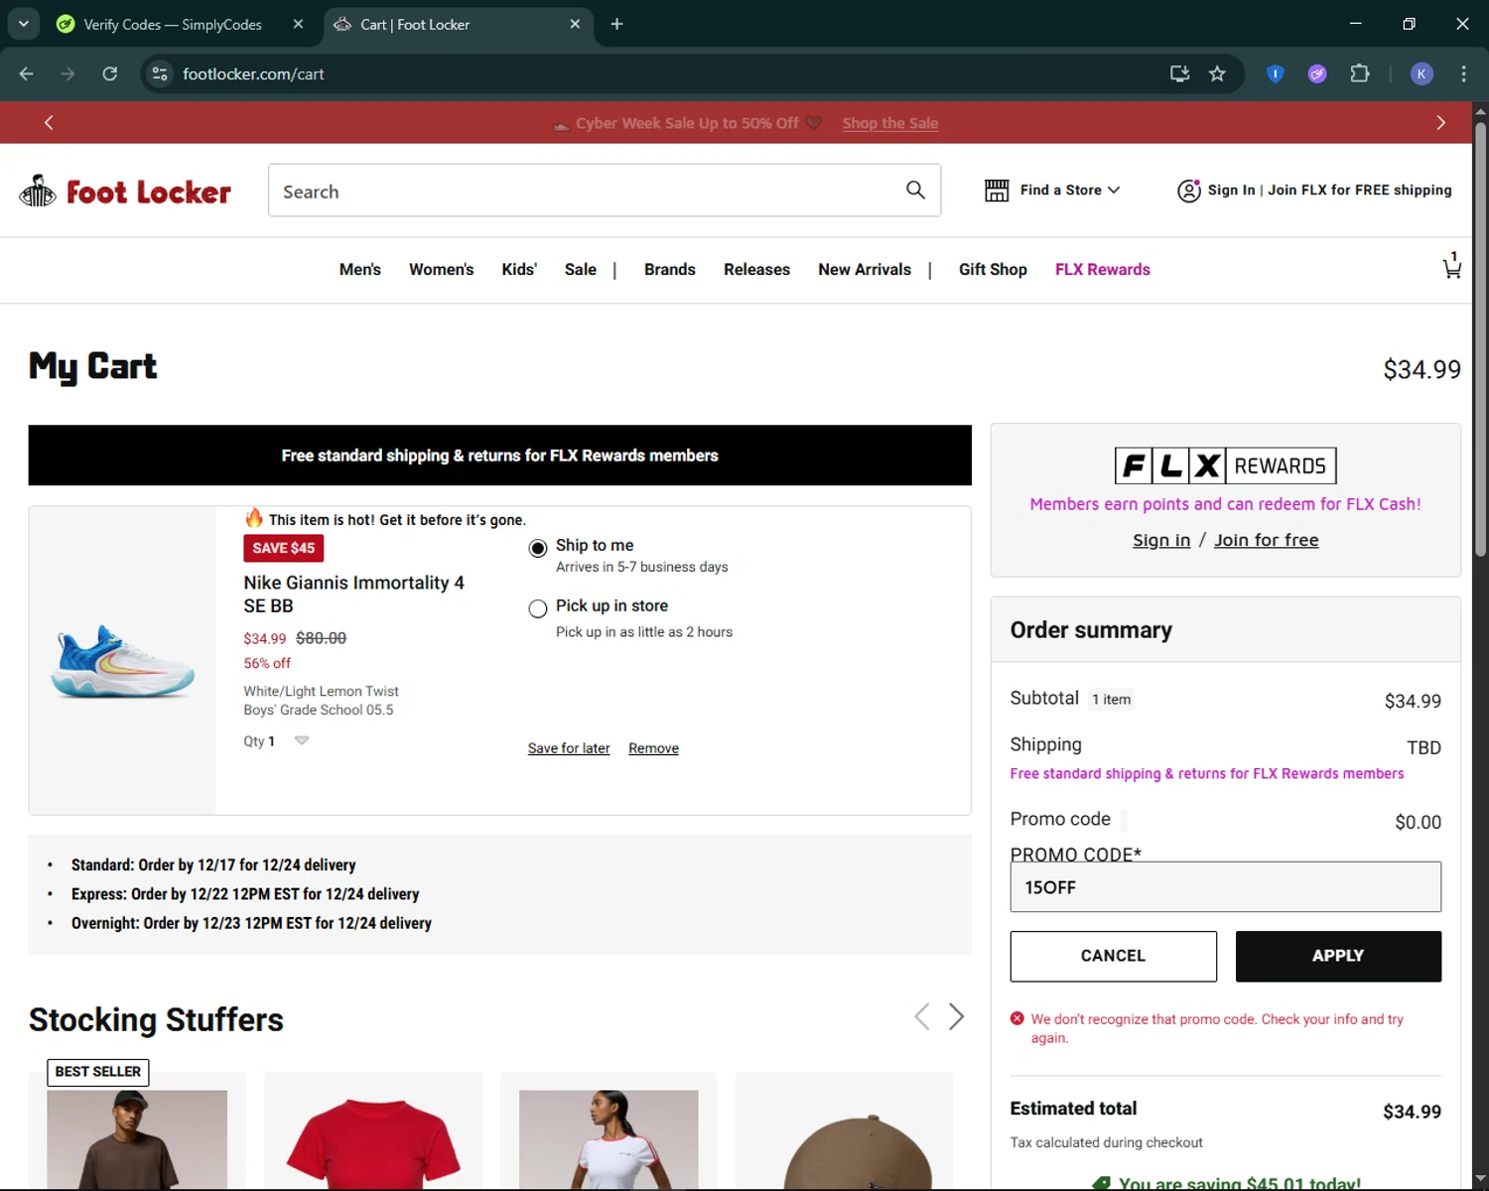Open Nike Giannis Immortality 4 SE BB title

tap(354, 594)
